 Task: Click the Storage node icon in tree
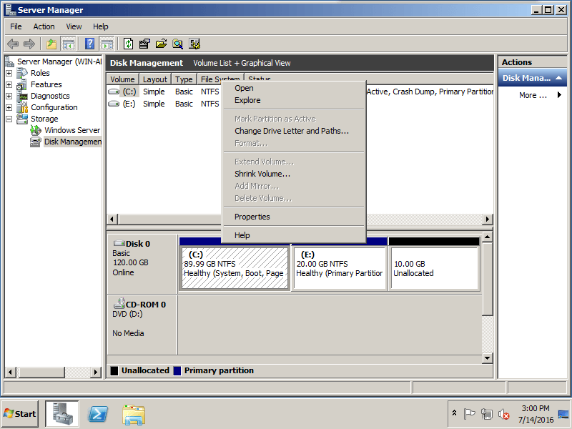coord(22,119)
